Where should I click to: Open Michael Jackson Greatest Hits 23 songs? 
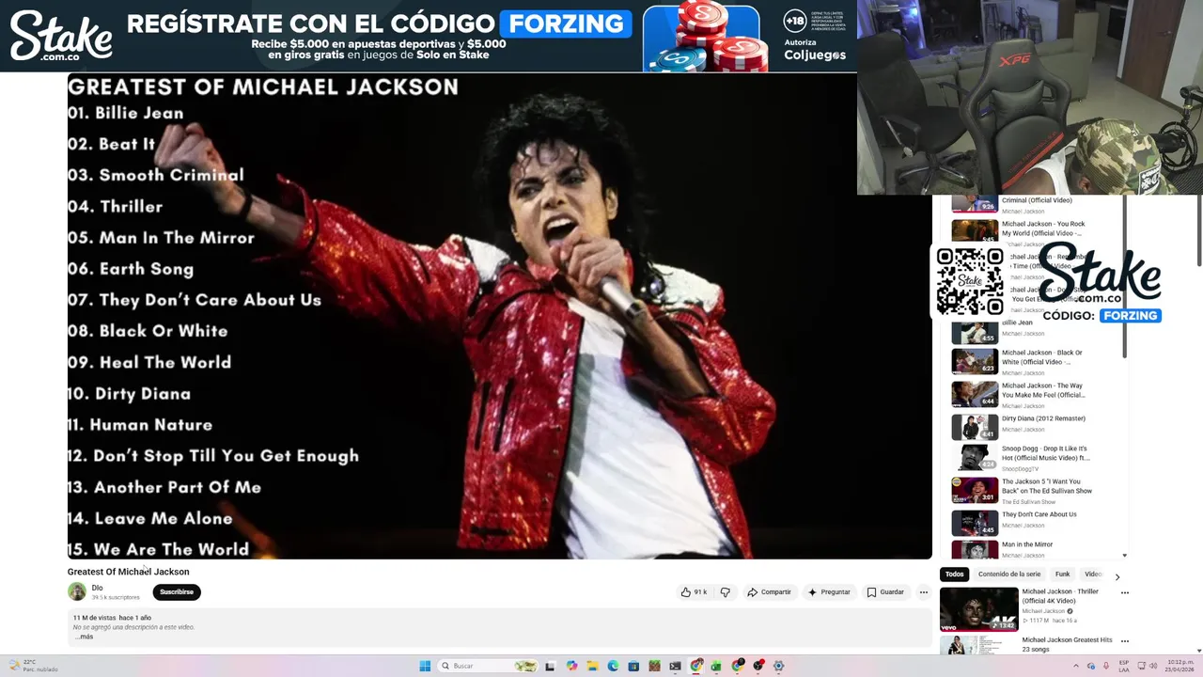pos(1067,644)
